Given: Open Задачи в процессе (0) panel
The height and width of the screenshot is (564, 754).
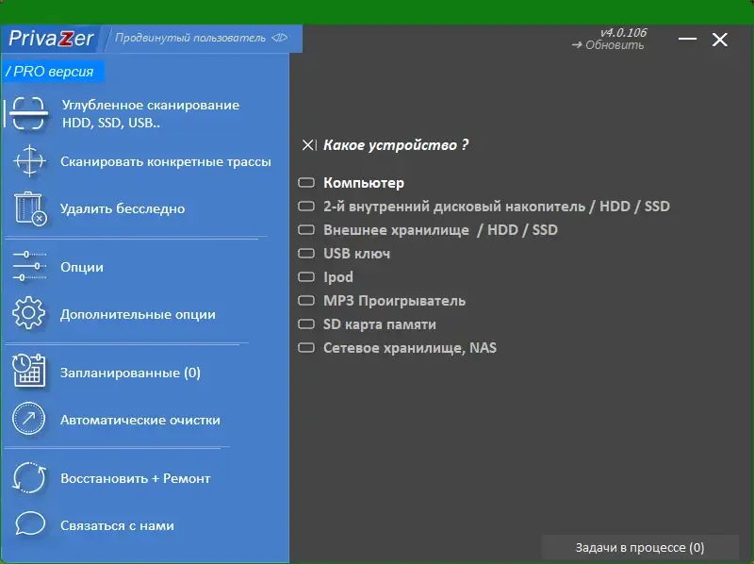Looking at the screenshot, I should [640, 547].
